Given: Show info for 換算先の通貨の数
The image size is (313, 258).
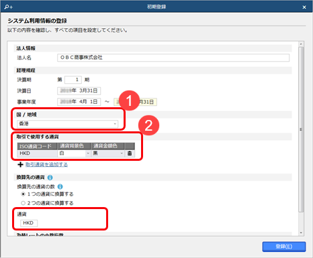Looking at the screenshot, I should tap(60, 186).
